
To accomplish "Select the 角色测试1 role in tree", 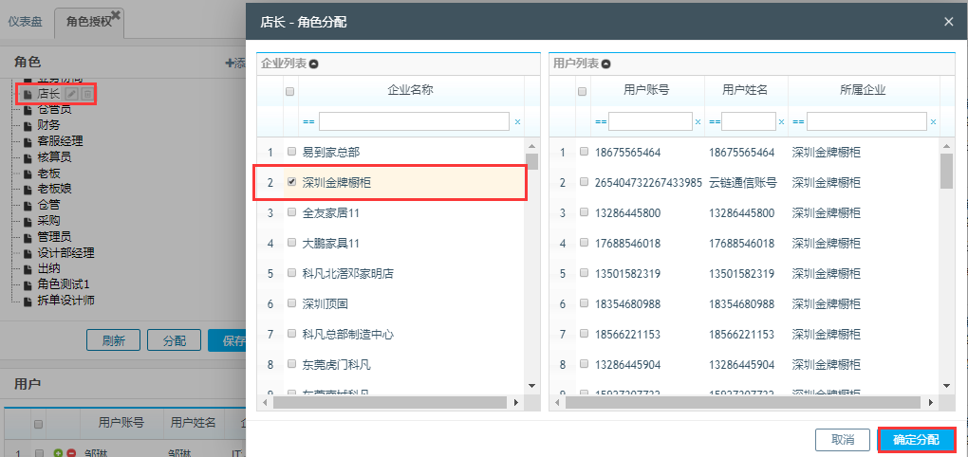I will pos(64,285).
